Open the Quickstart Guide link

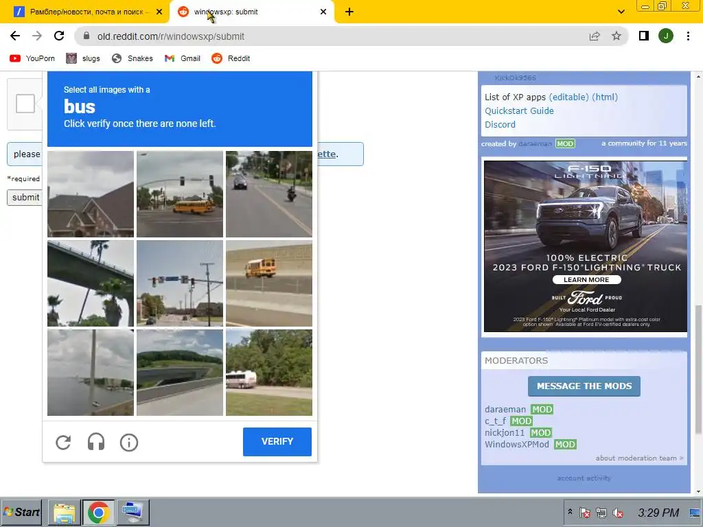[519, 110]
